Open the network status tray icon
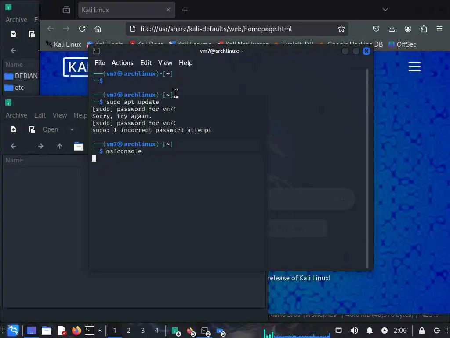450x338 pixels. 339,331
